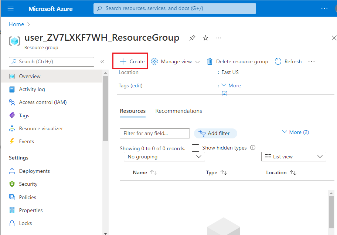337x235 pixels.
Task: Click the Filter for any field box
Action: pyautogui.click(x=154, y=133)
